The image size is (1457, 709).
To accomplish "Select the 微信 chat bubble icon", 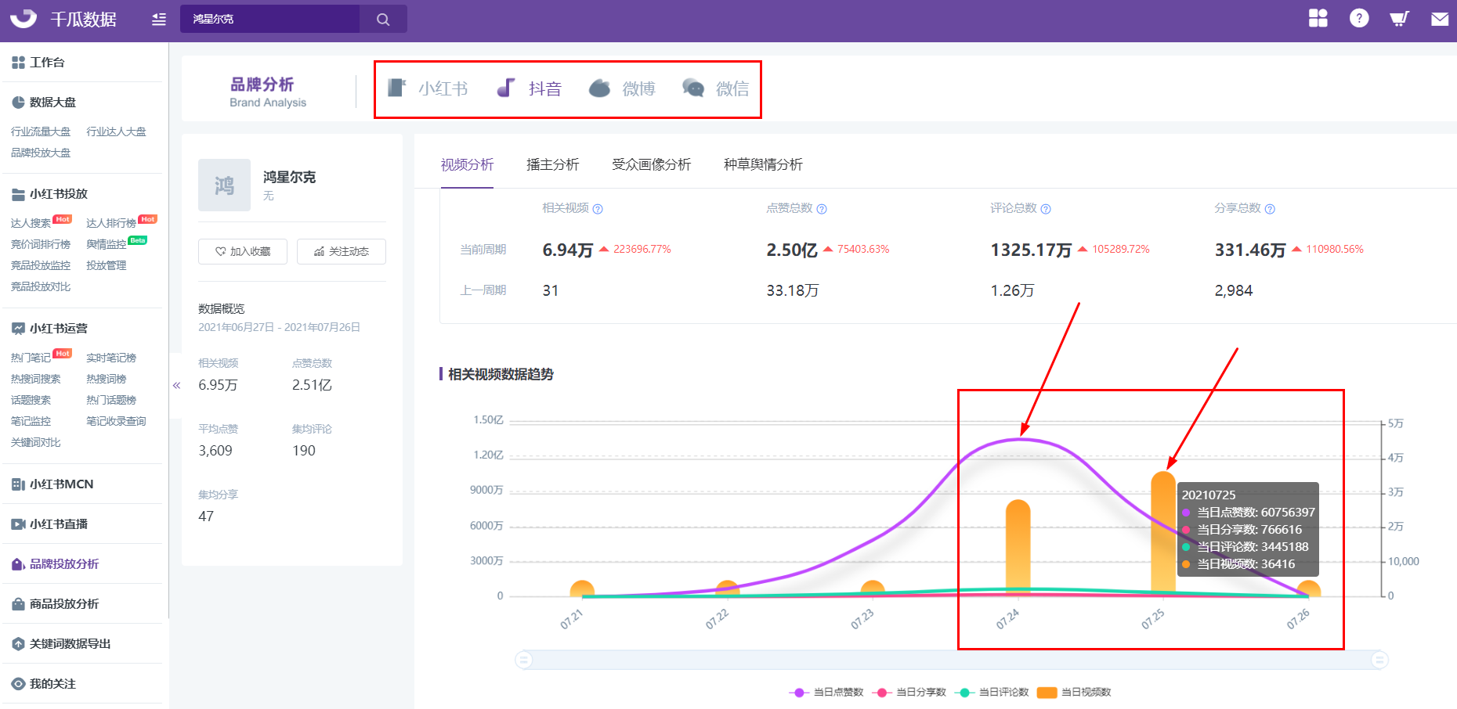I will pos(693,88).
